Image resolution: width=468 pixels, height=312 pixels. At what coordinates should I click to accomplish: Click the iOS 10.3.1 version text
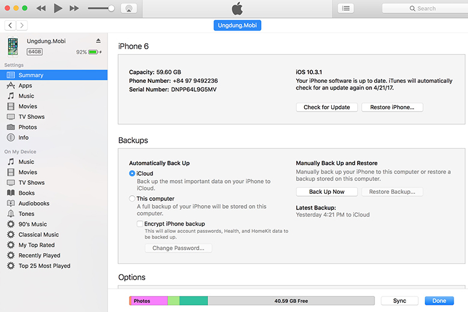coord(309,72)
